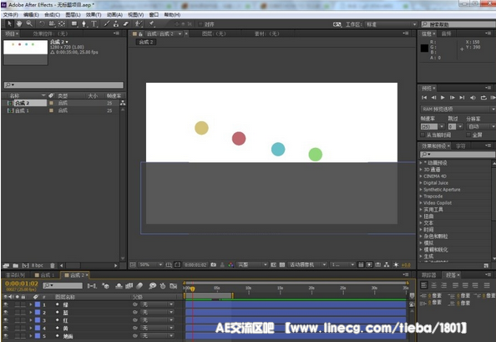The image size is (496, 342).
Task: Expand properties of layer 3 红
Action: (31, 320)
